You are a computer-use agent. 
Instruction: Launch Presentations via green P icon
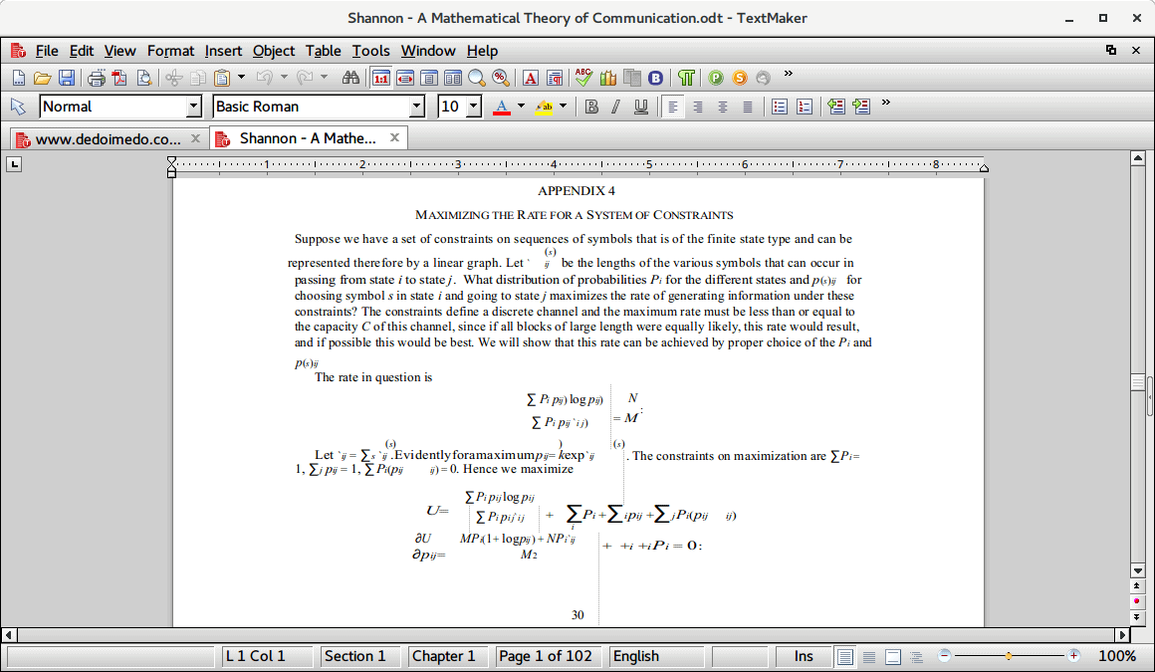click(x=715, y=78)
